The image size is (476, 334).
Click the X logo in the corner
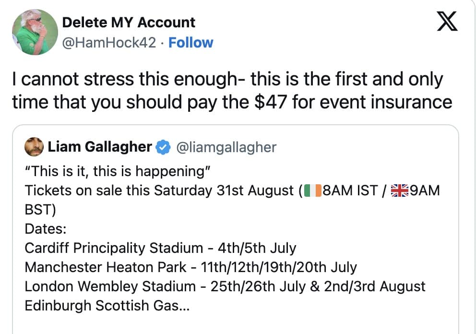[447, 22]
